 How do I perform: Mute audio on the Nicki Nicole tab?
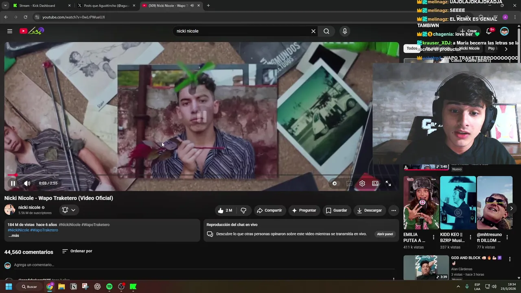tap(192, 6)
